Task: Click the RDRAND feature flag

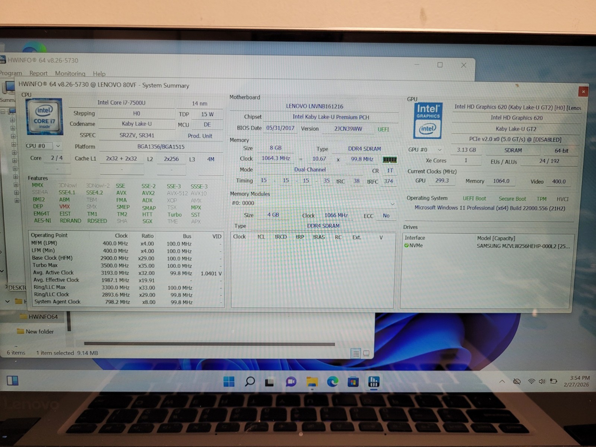Action: [x=70, y=221]
